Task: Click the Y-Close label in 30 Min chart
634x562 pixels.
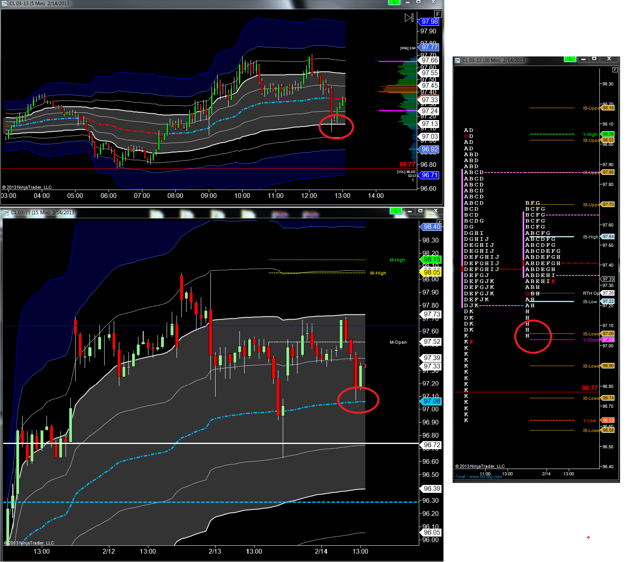Action: [x=591, y=340]
